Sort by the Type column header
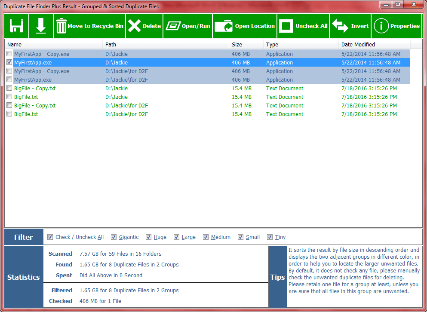 [301, 44]
